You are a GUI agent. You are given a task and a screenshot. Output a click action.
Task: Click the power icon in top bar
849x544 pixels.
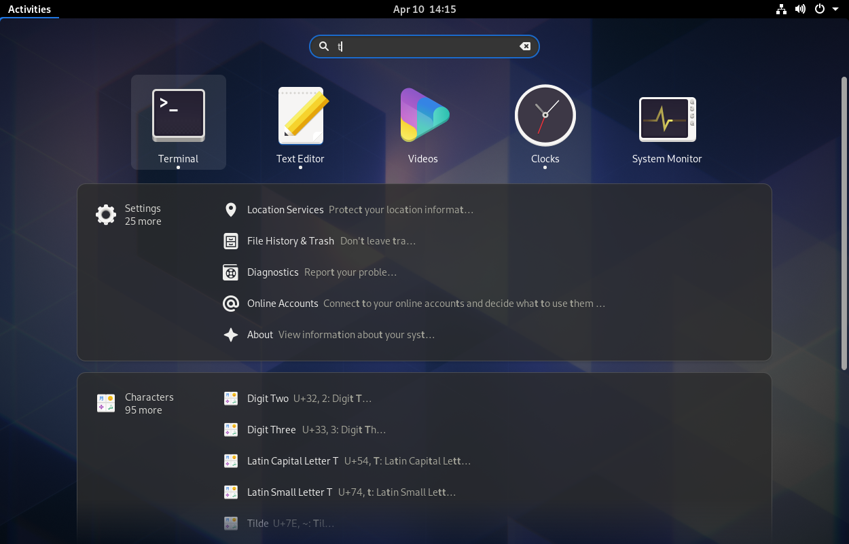[x=820, y=10]
